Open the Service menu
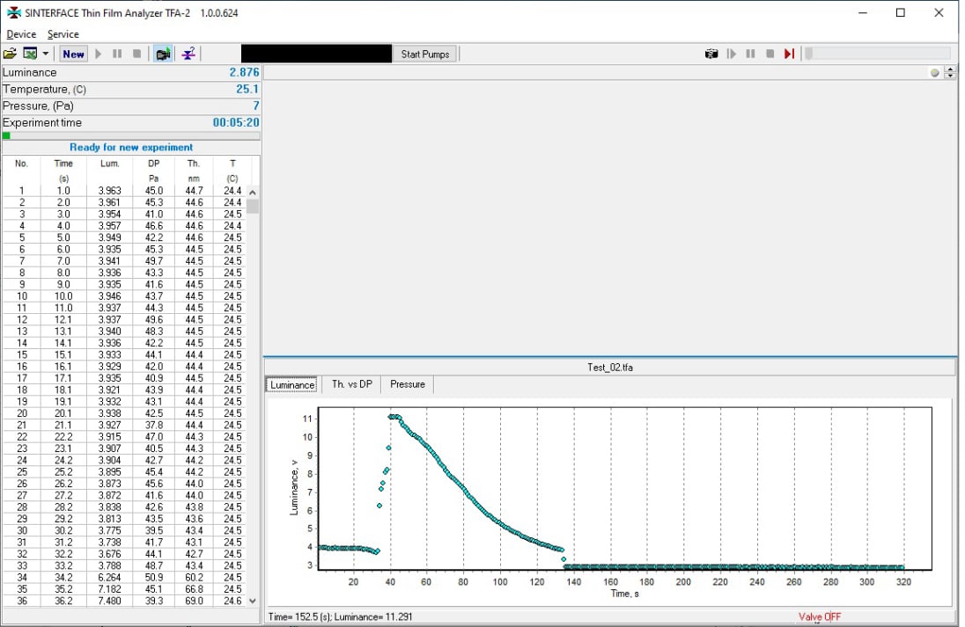The image size is (965, 627). [x=63, y=34]
